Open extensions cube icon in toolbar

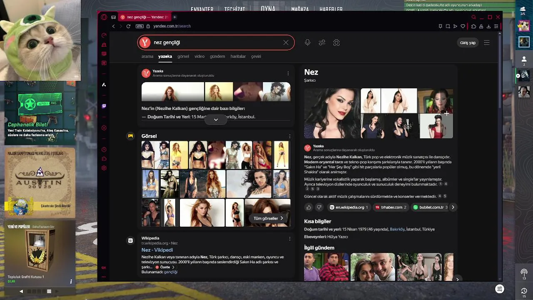tap(473, 26)
